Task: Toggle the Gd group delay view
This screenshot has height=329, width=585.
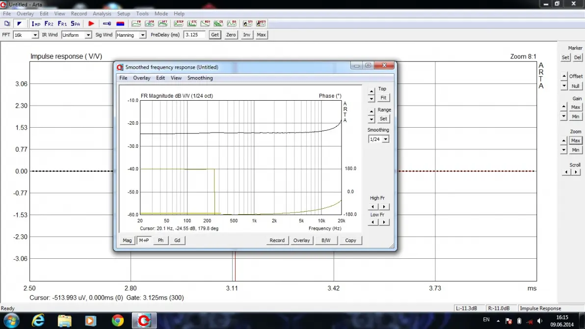Action: (x=177, y=240)
